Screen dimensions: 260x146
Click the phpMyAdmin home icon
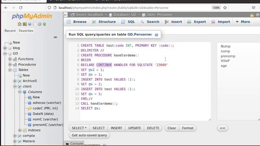pyautogui.click(x=19, y=24)
